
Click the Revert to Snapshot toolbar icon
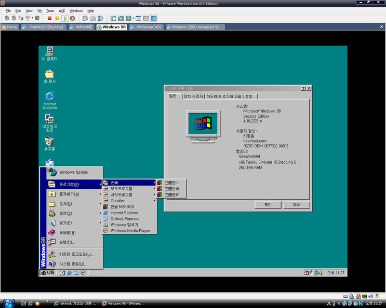pos(93,18)
